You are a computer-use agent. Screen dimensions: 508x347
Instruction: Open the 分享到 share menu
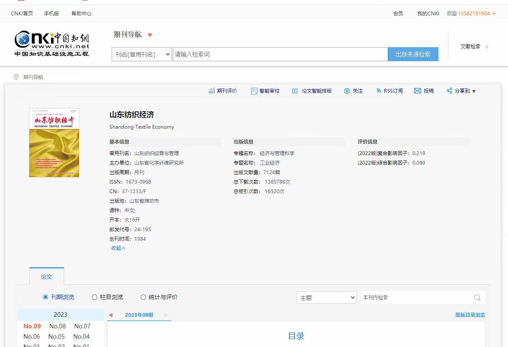pos(461,91)
